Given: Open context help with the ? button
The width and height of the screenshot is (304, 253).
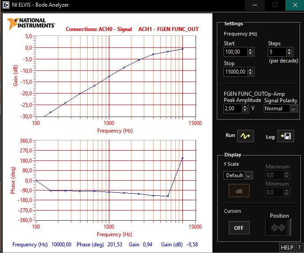Looking at the screenshot, I should pos(299,248).
